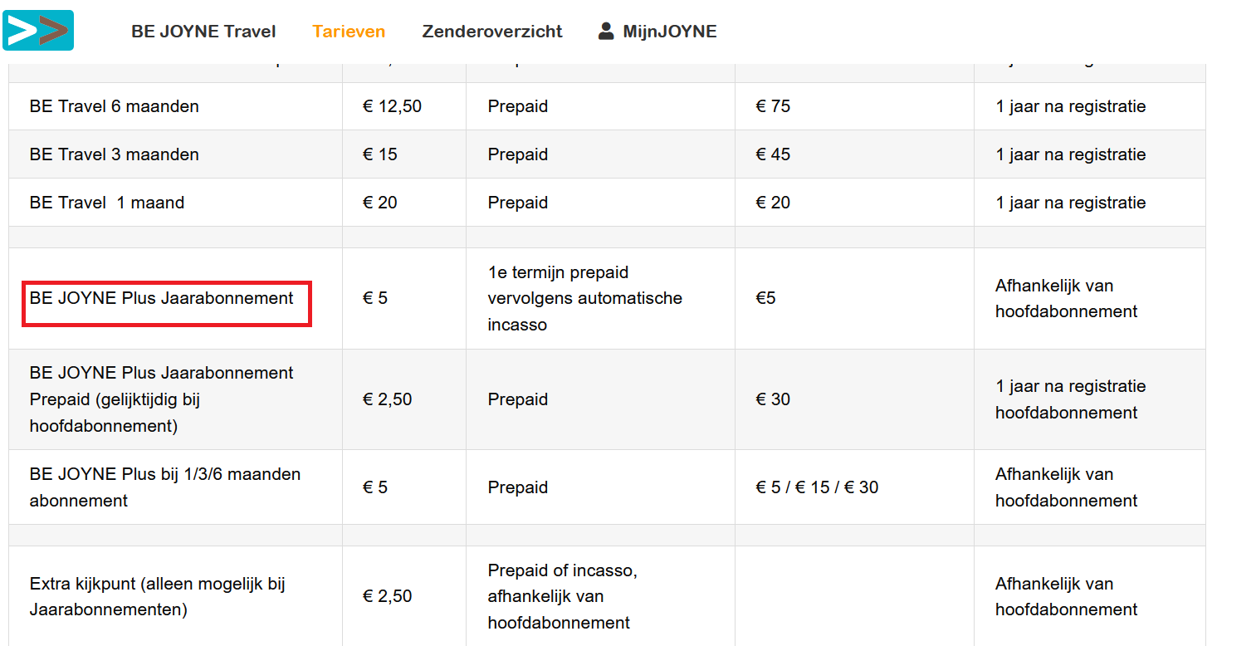Click the BE Travel 6 maanden row label
This screenshot has height=646, width=1256.
115,106
